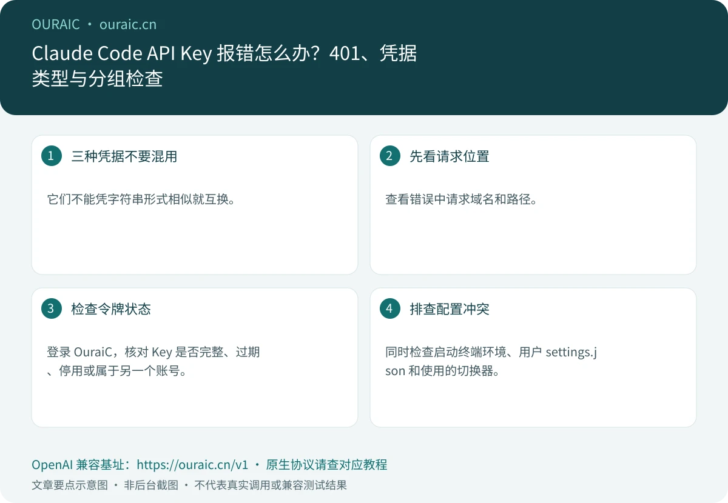Click the text 登录 OuraiC，核对 Key 是否完整
The image size is (728, 503).
[153, 361]
